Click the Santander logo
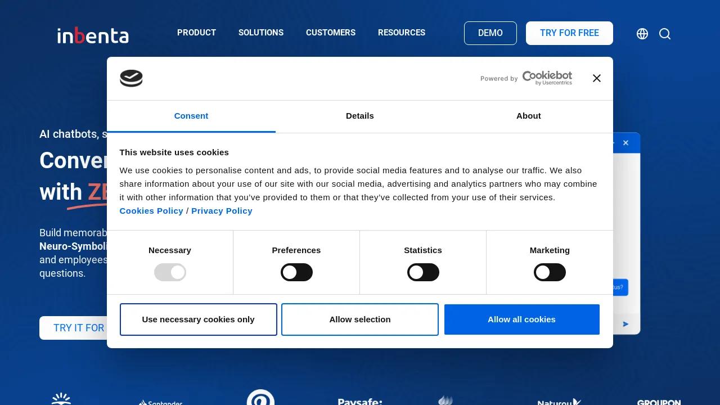 (x=160, y=402)
